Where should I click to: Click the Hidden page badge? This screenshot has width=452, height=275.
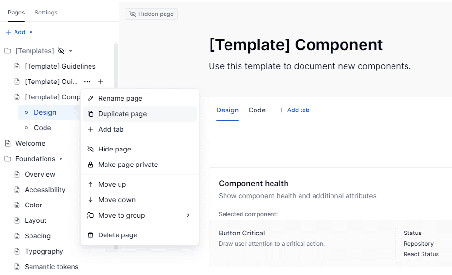click(151, 14)
